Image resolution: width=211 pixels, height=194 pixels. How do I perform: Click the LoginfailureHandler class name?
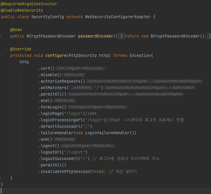click(x=107, y=133)
